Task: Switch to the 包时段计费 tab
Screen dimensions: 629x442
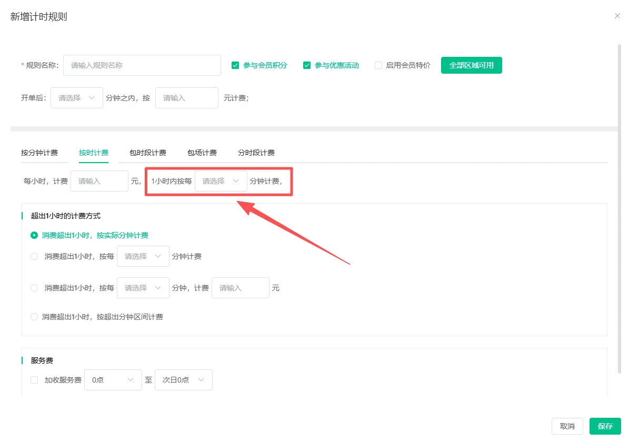Action: click(x=148, y=153)
